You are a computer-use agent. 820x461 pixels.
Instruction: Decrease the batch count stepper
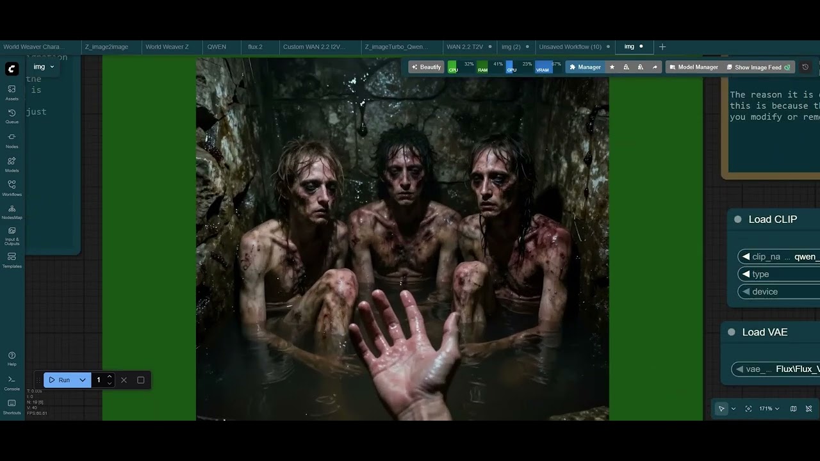coord(110,383)
